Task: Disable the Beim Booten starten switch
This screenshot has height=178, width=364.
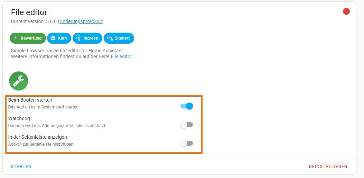Action: pos(187,106)
